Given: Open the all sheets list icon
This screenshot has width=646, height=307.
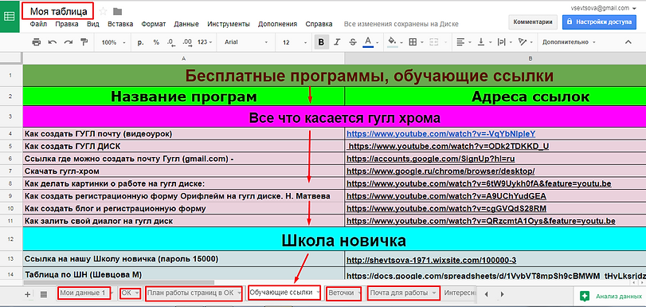Looking at the screenshot, I should 44,294.
